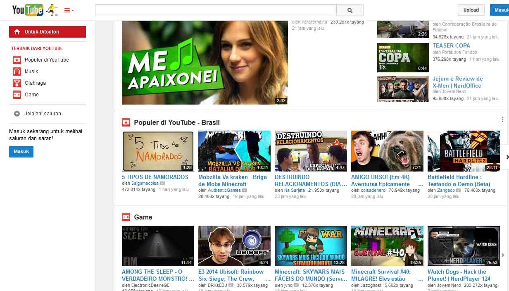Click the E3 2014 Ubisoft thumbnail
Screen dimensions: 509x291
pyautogui.click(x=234, y=246)
